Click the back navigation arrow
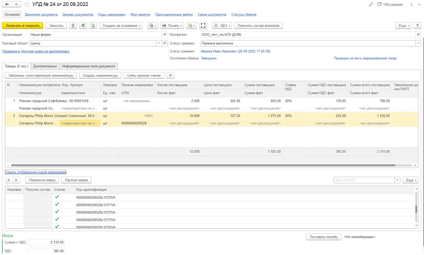 coord(7,4)
